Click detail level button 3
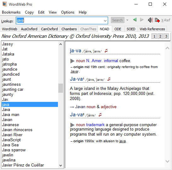 click(x=166, y=36)
